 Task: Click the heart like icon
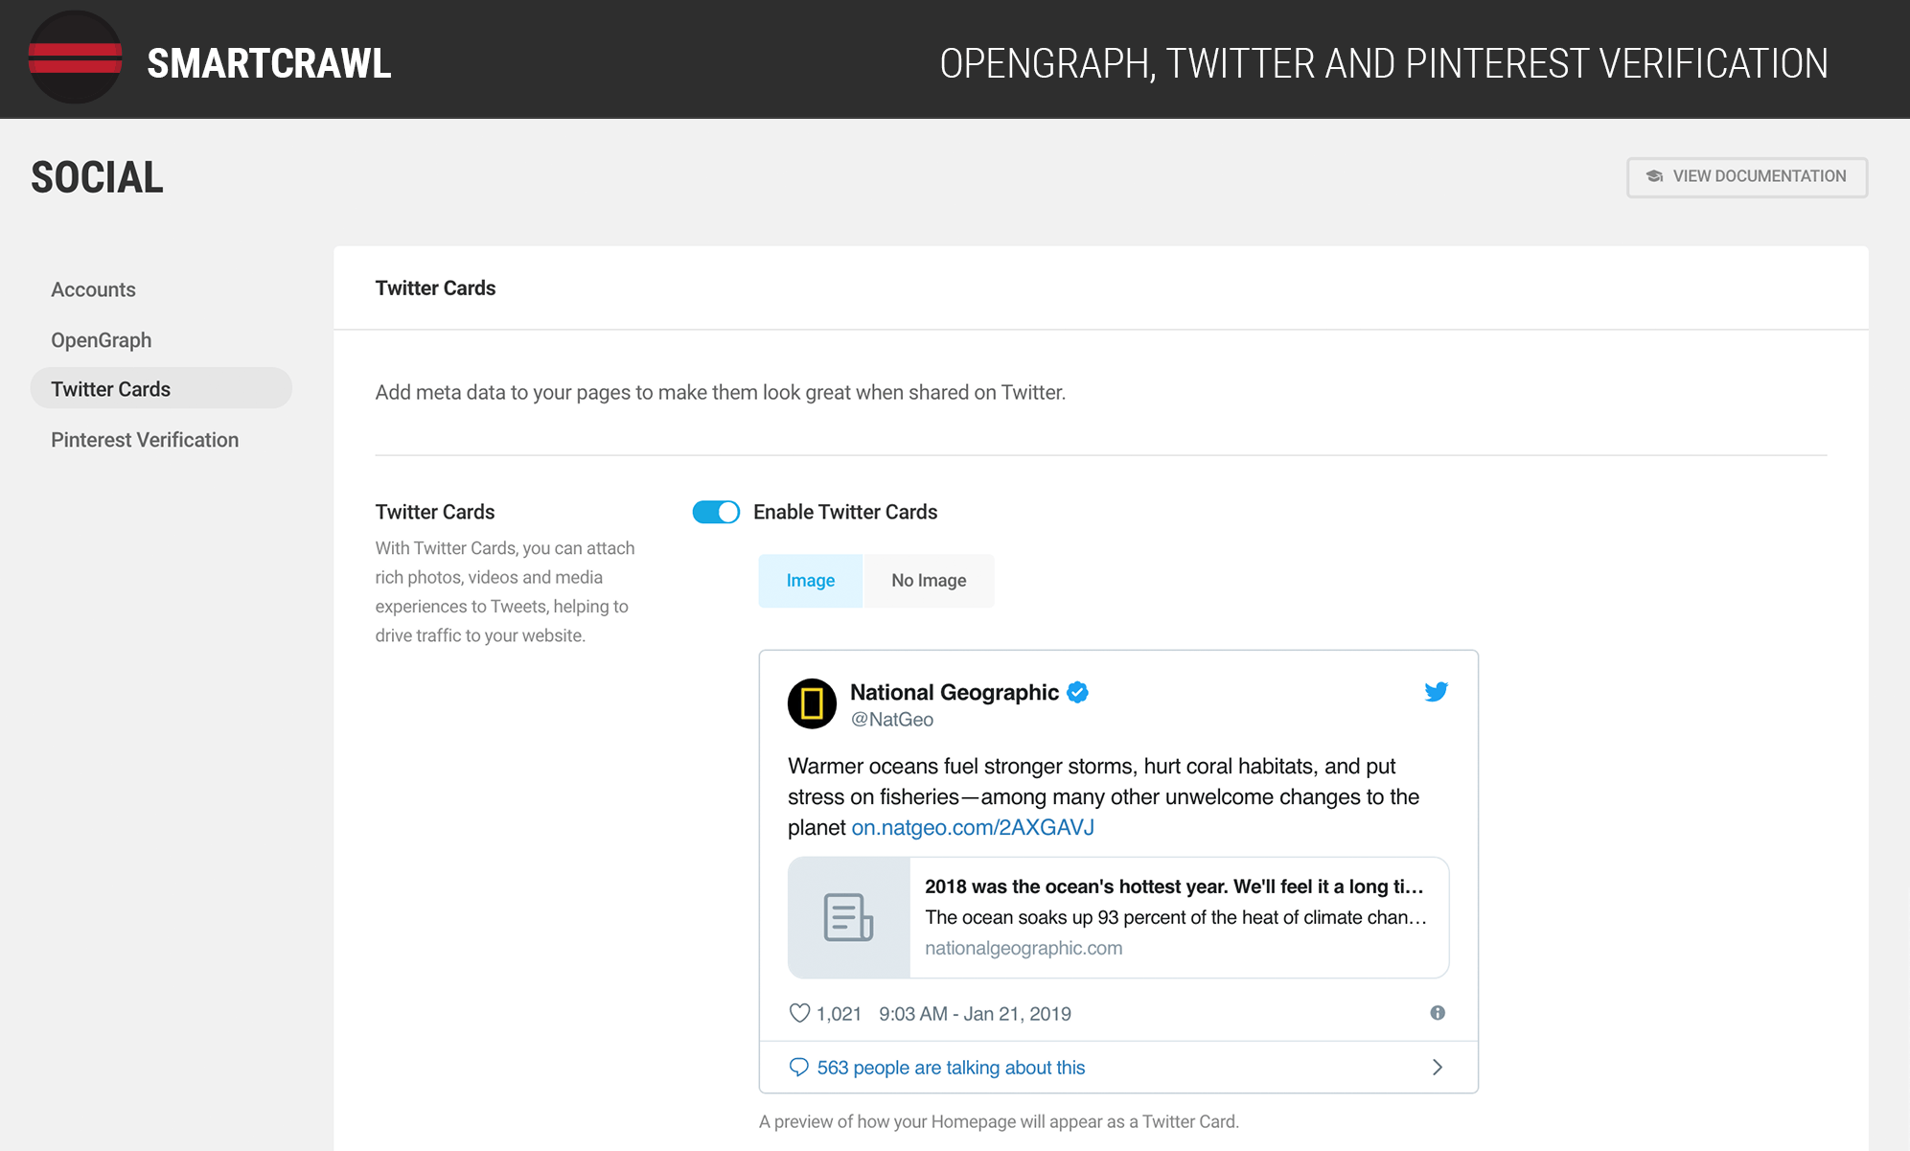[799, 1013]
